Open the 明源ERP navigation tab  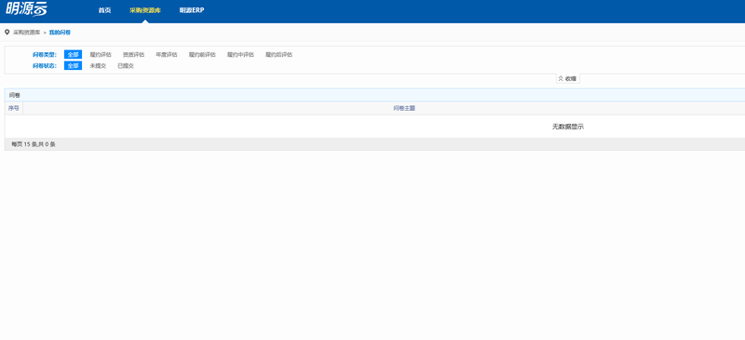point(192,10)
